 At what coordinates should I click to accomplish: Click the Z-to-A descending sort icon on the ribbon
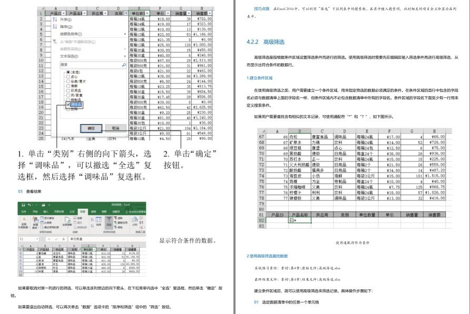92,225
